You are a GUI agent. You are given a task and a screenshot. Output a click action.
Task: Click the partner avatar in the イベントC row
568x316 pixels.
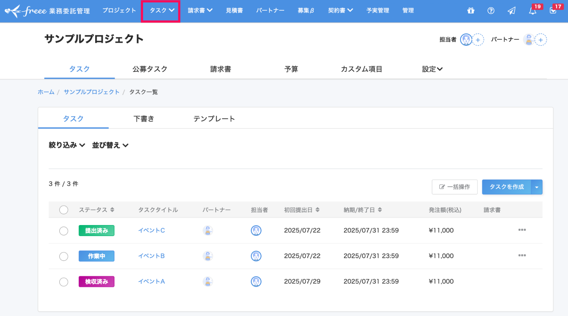208,231
